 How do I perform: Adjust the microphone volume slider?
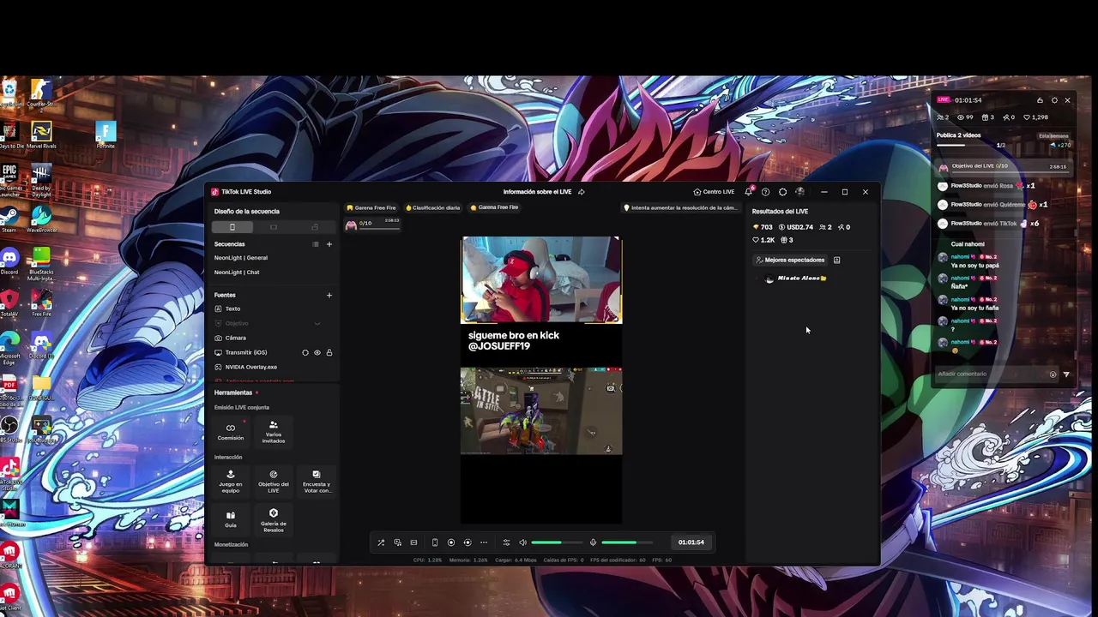pyautogui.click(x=626, y=542)
